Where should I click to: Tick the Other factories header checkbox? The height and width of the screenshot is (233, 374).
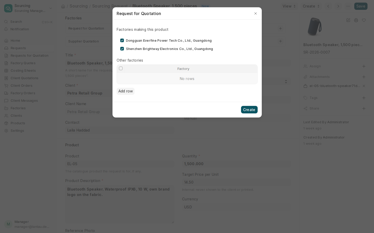121,68
